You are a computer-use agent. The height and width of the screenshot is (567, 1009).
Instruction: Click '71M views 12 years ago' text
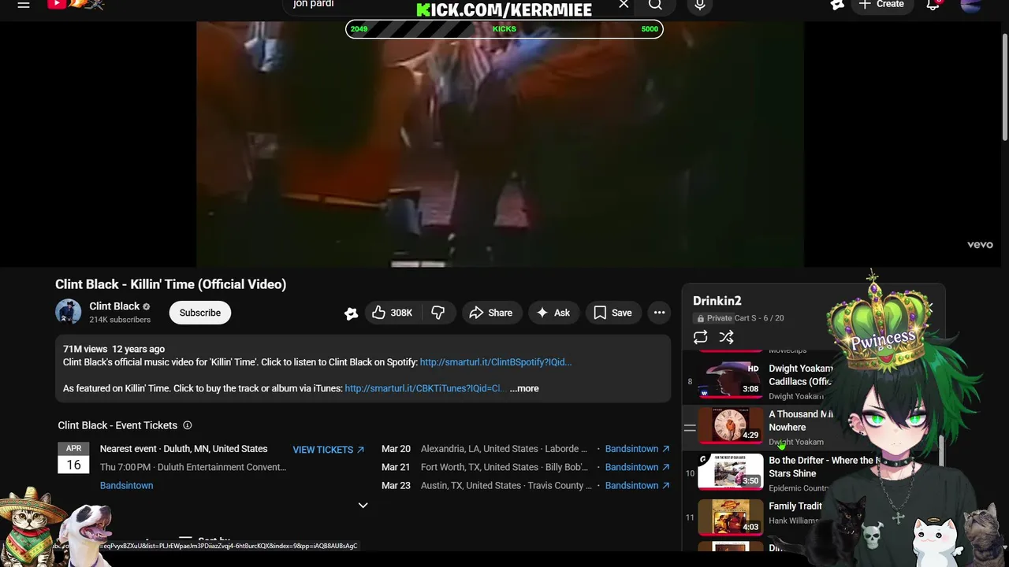(114, 349)
